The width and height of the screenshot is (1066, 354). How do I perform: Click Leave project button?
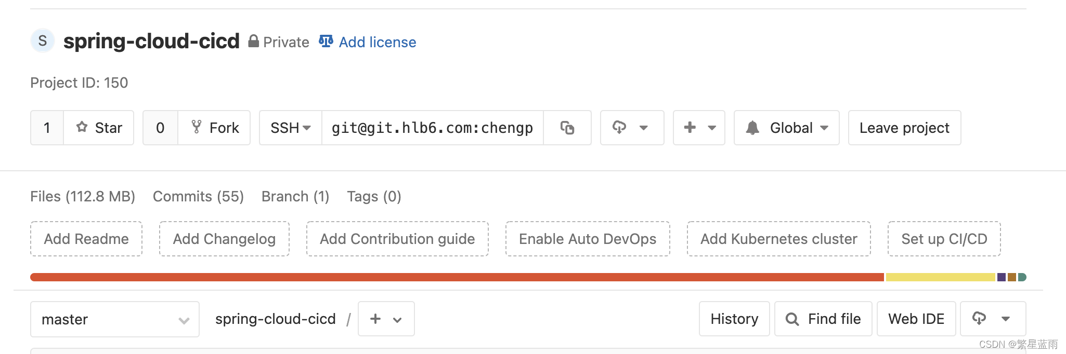(904, 128)
